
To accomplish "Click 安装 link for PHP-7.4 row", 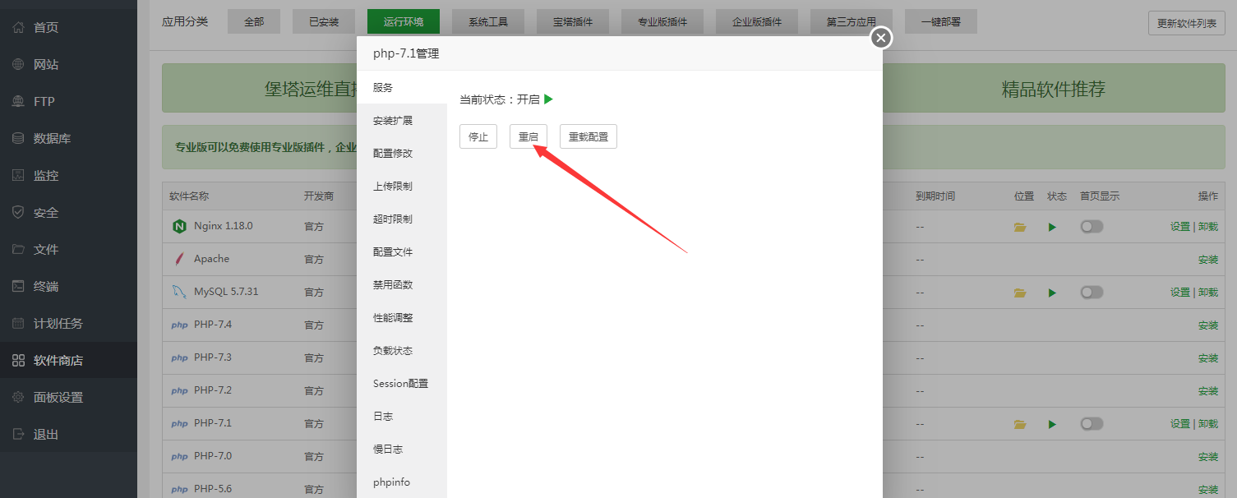I will pos(1208,325).
